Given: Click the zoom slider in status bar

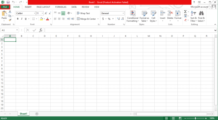Looking at the screenshot, I should pyautogui.click(x=195, y=118).
